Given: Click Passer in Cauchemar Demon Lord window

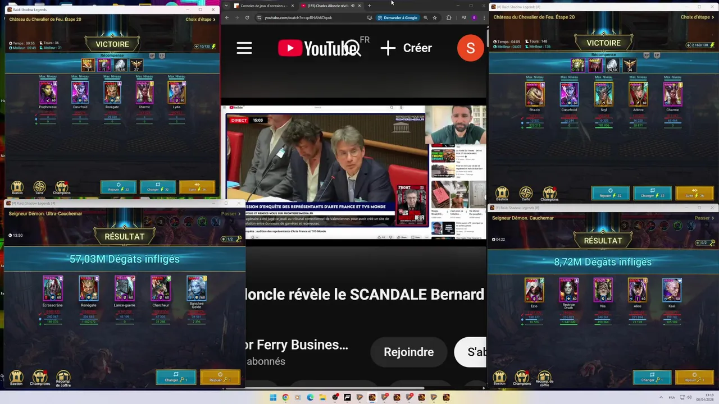Looking at the screenshot, I should (x=704, y=218).
